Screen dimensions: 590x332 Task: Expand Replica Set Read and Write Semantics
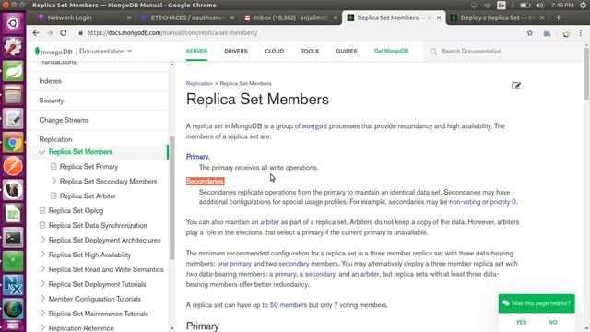42,269
